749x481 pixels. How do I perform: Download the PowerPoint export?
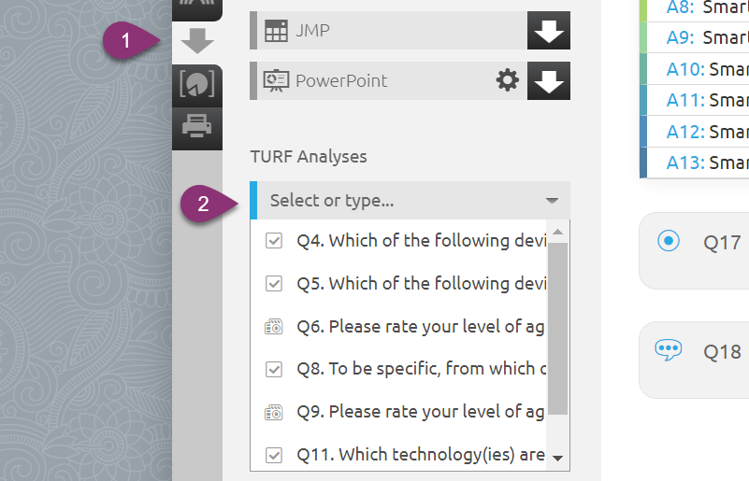coord(549,80)
